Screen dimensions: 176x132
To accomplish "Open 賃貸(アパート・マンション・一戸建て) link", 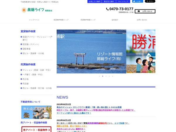I will tap(37, 38).
